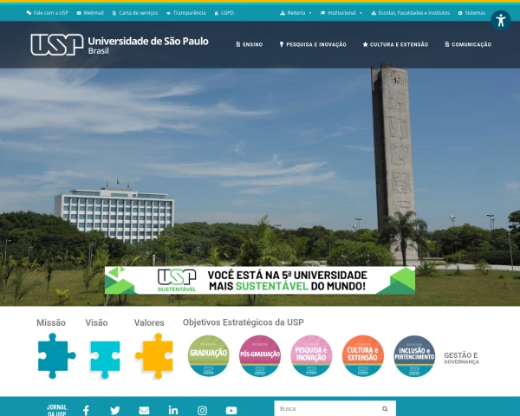Open the accessibility options icon
This screenshot has height=416, width=520.
500,21
